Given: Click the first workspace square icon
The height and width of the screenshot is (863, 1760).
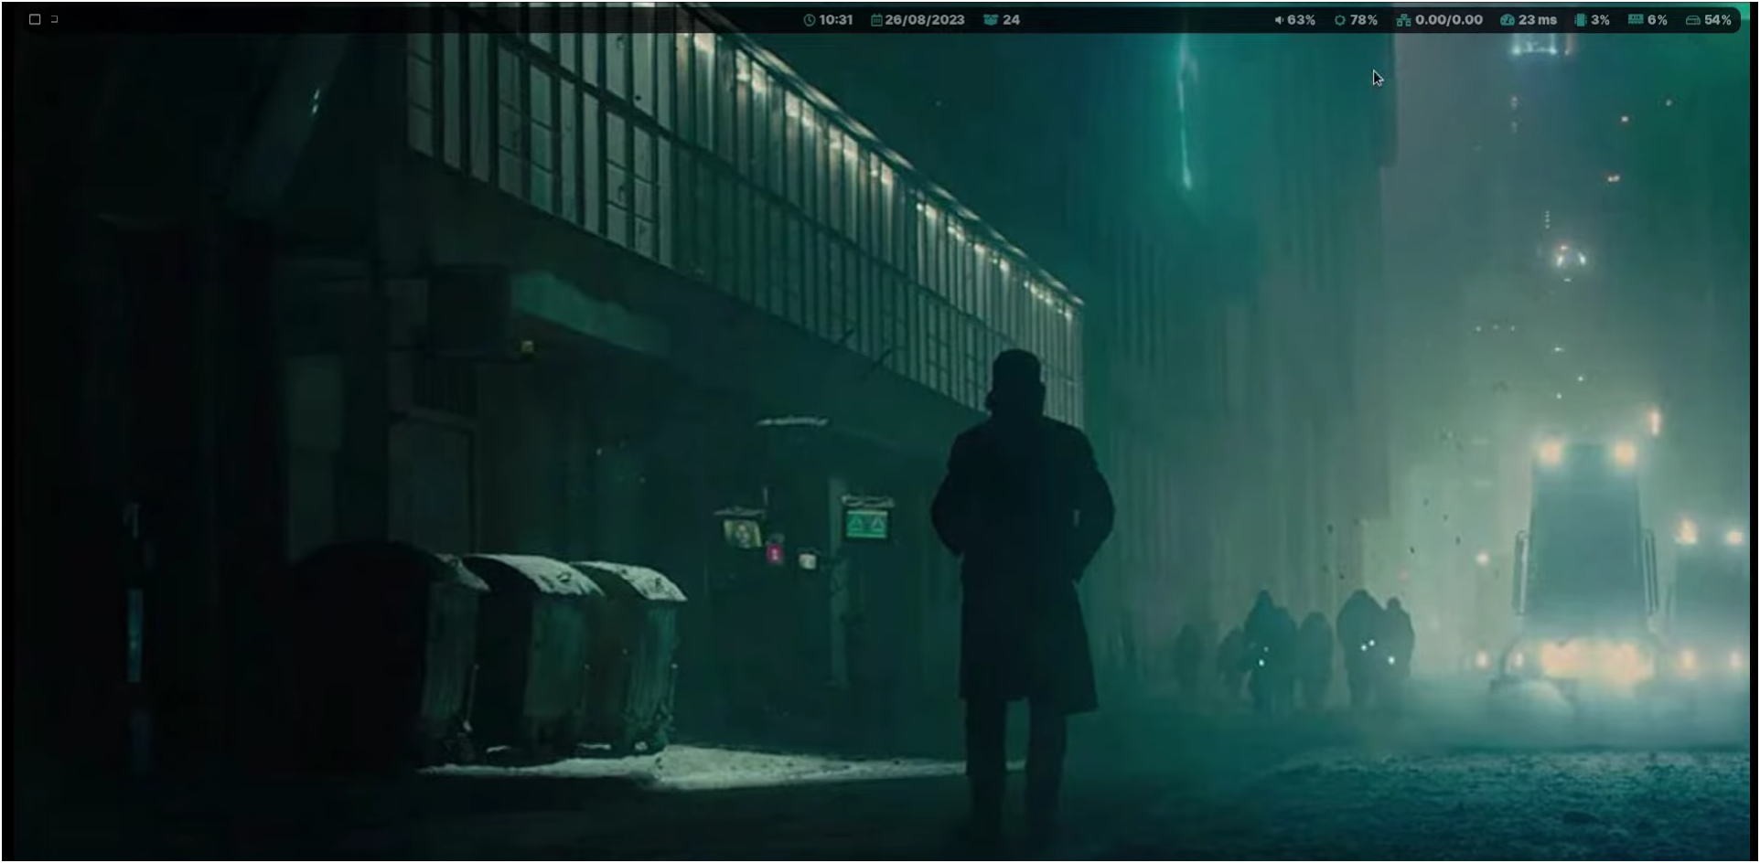Looking at the screenshot, I should point(35,19).
